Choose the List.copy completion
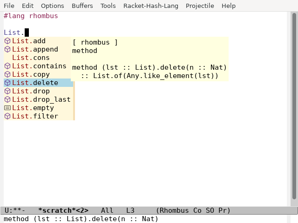This screenshot has width=298, height=223. (38, 74)
